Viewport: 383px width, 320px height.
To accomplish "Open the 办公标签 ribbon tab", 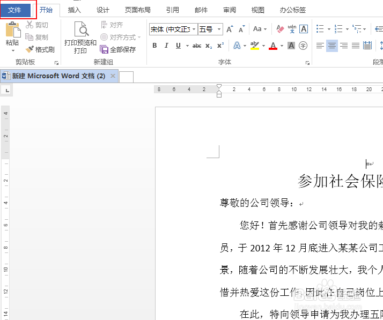I will point(293,10).
